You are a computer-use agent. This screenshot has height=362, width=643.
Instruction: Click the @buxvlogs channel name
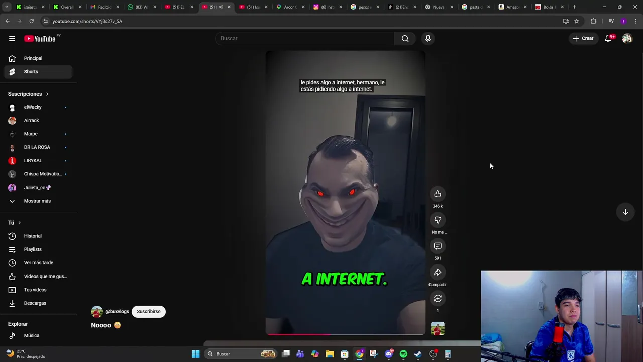[x=117, y=311]
